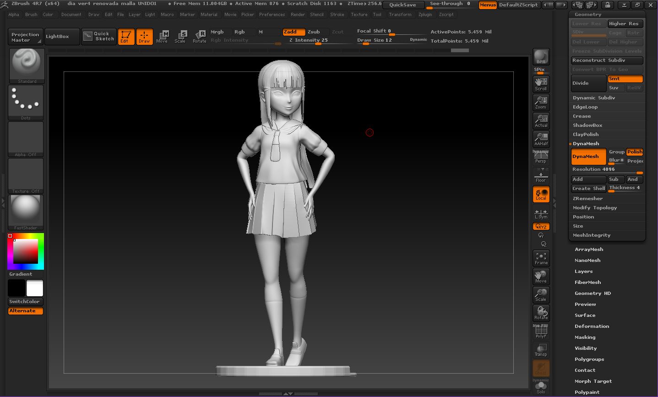Click the Scale view icon in right shelf

tap(541, 295)
